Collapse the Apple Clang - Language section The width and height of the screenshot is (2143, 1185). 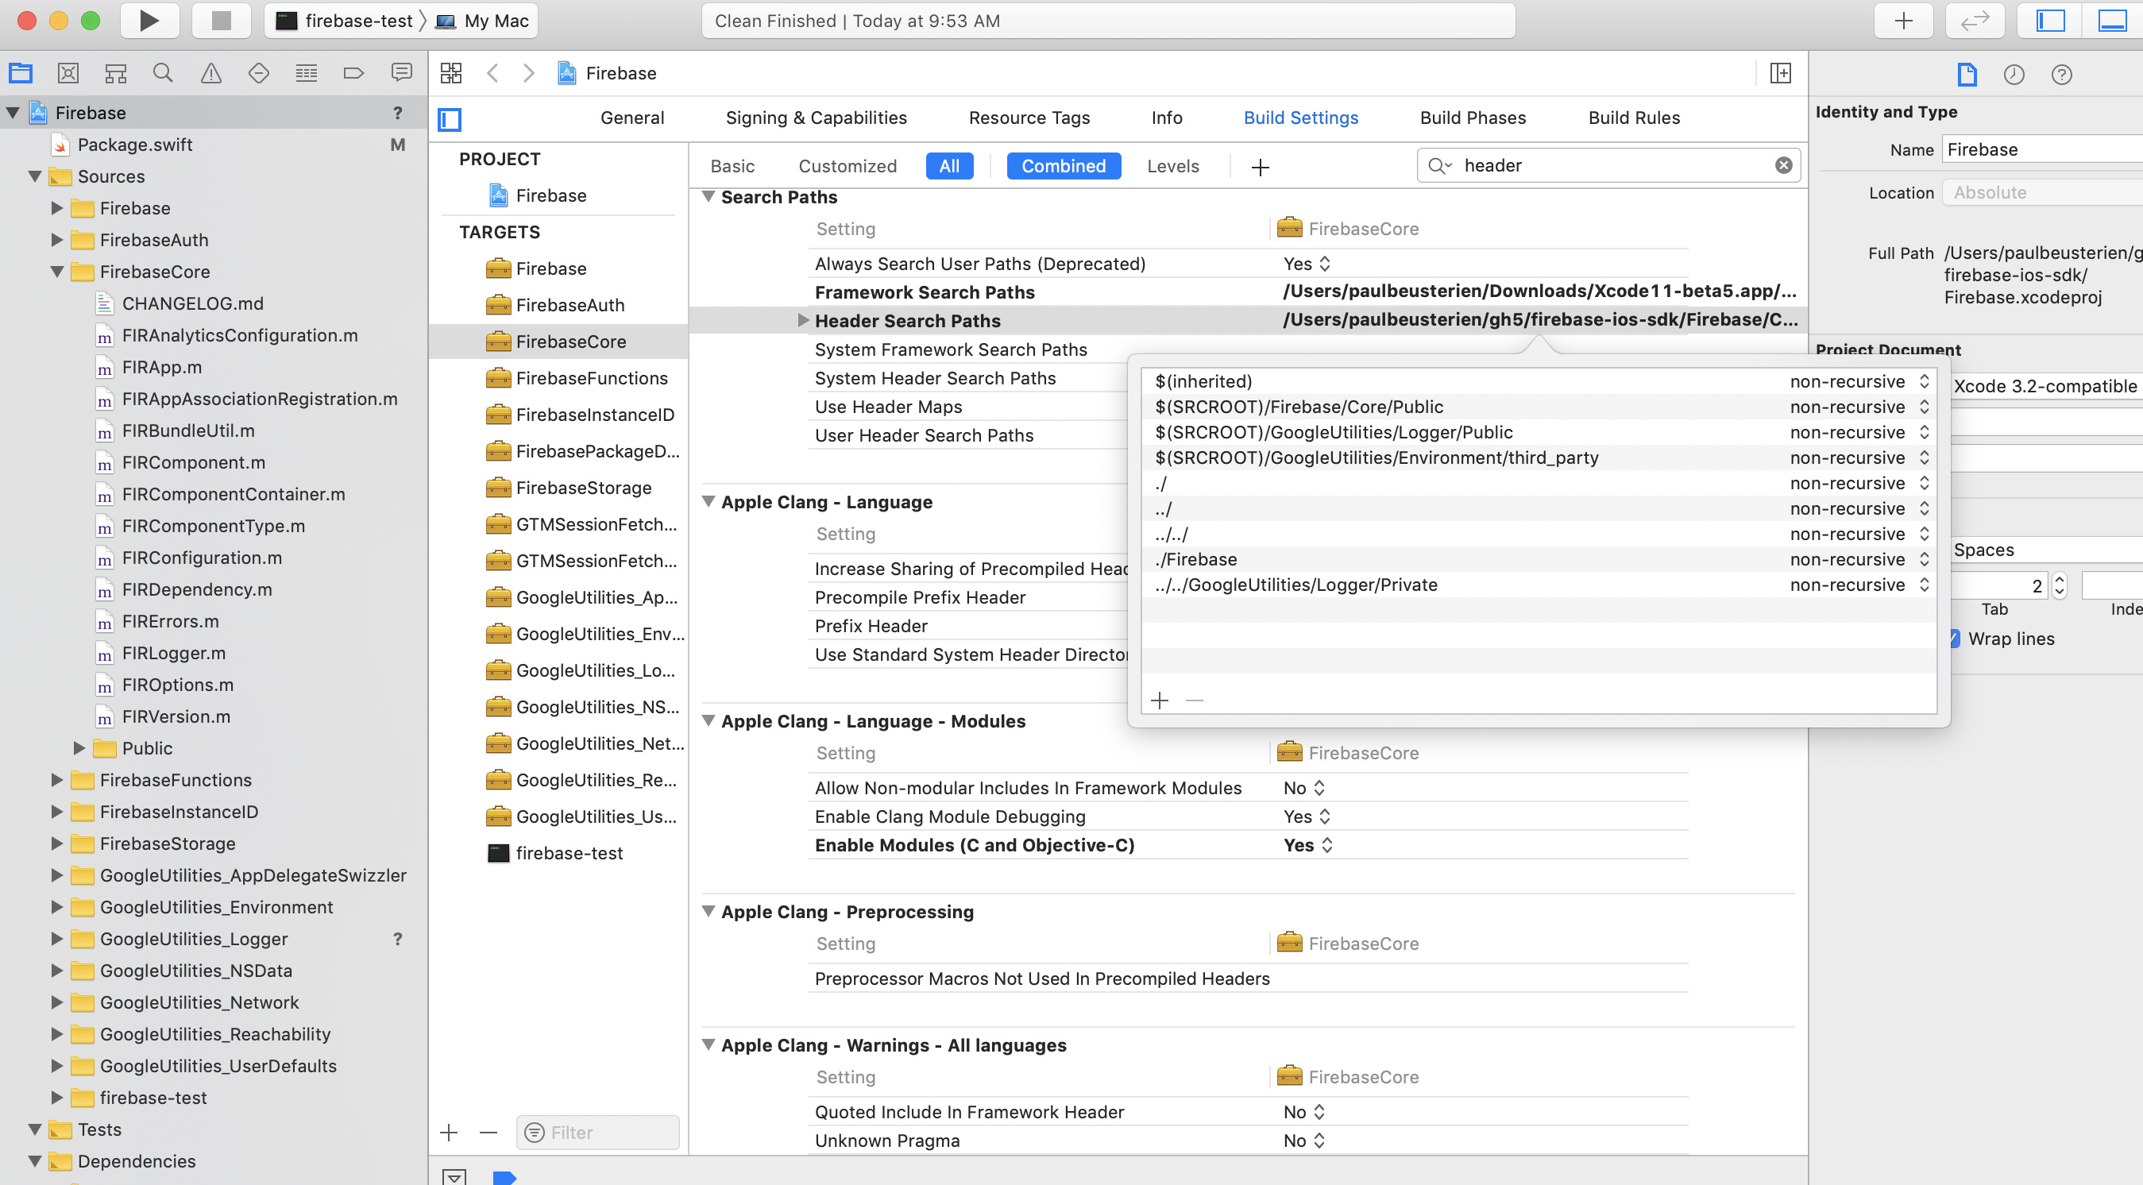(x=709, y=501)
